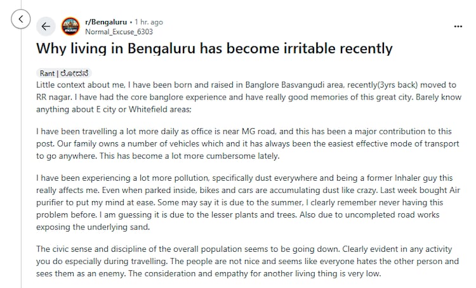Click the circled left chevron button
Viewport: 476px width, 288px height.
tap(20, 19)
